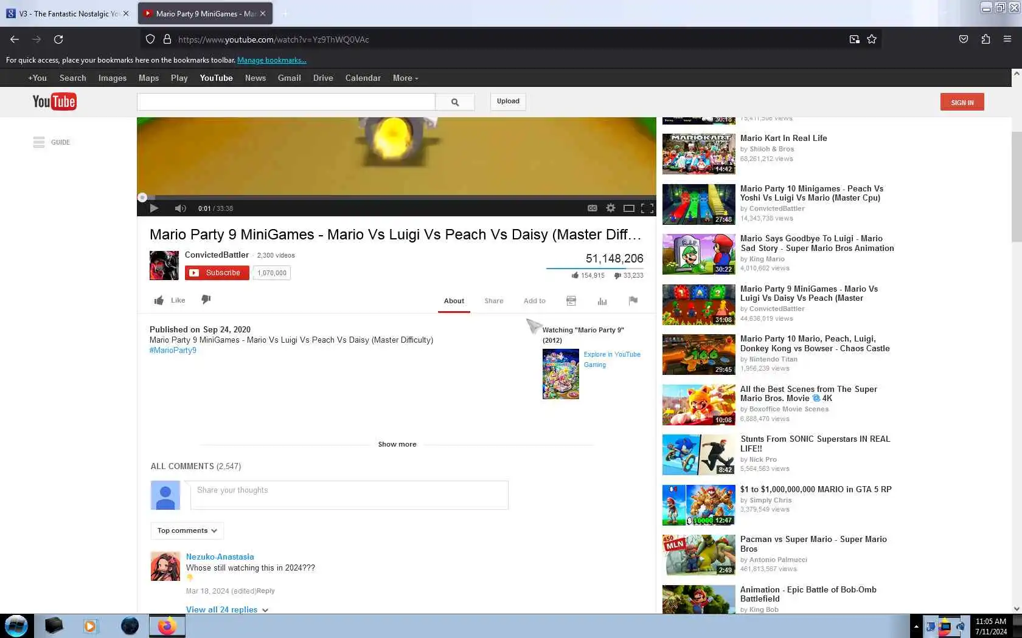Toggle theater mode
The height and width of the screenshot is (638, 1022).
tap(629, 208)
